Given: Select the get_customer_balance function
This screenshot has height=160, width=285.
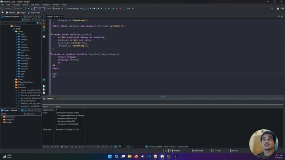Looking at the screenshot, I should coord(31,98).
